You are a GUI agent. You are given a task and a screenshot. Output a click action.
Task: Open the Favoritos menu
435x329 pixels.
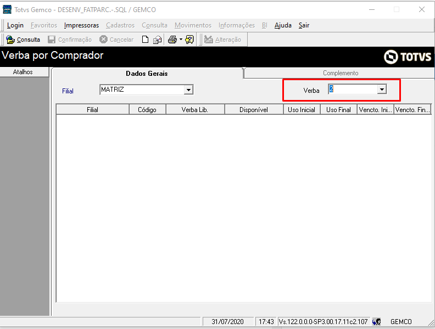coord(44,25)
